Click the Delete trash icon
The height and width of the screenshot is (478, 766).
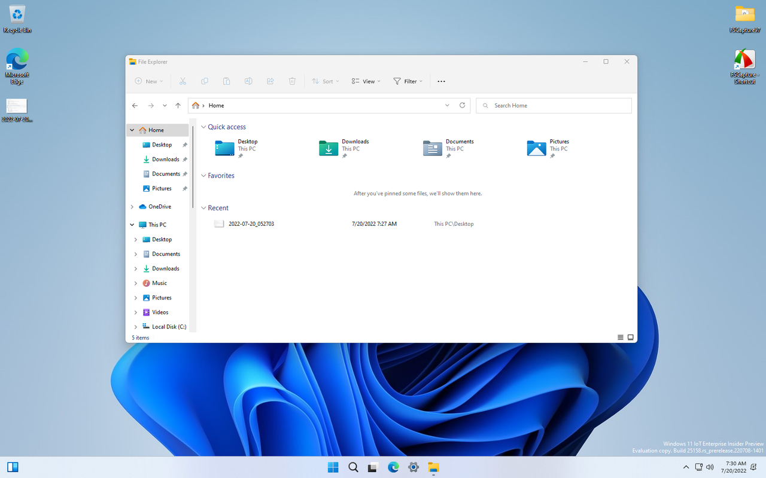pyautogui.click(x=292, y=81)
